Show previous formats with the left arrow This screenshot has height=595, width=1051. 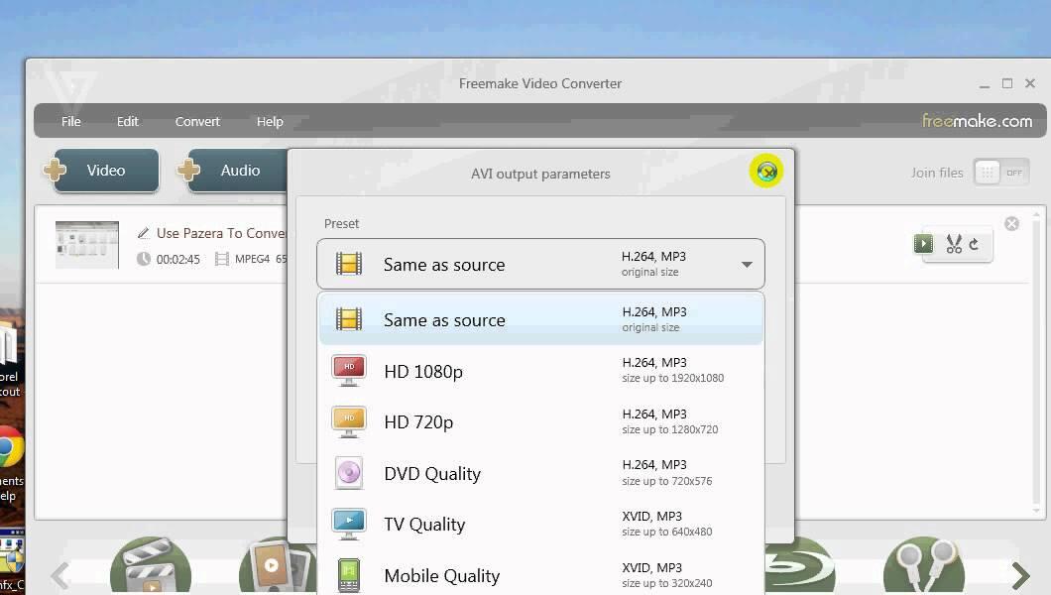click(60, 575)
